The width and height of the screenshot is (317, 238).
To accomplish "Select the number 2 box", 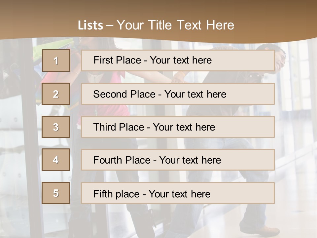I will click(x=56, y=94).
